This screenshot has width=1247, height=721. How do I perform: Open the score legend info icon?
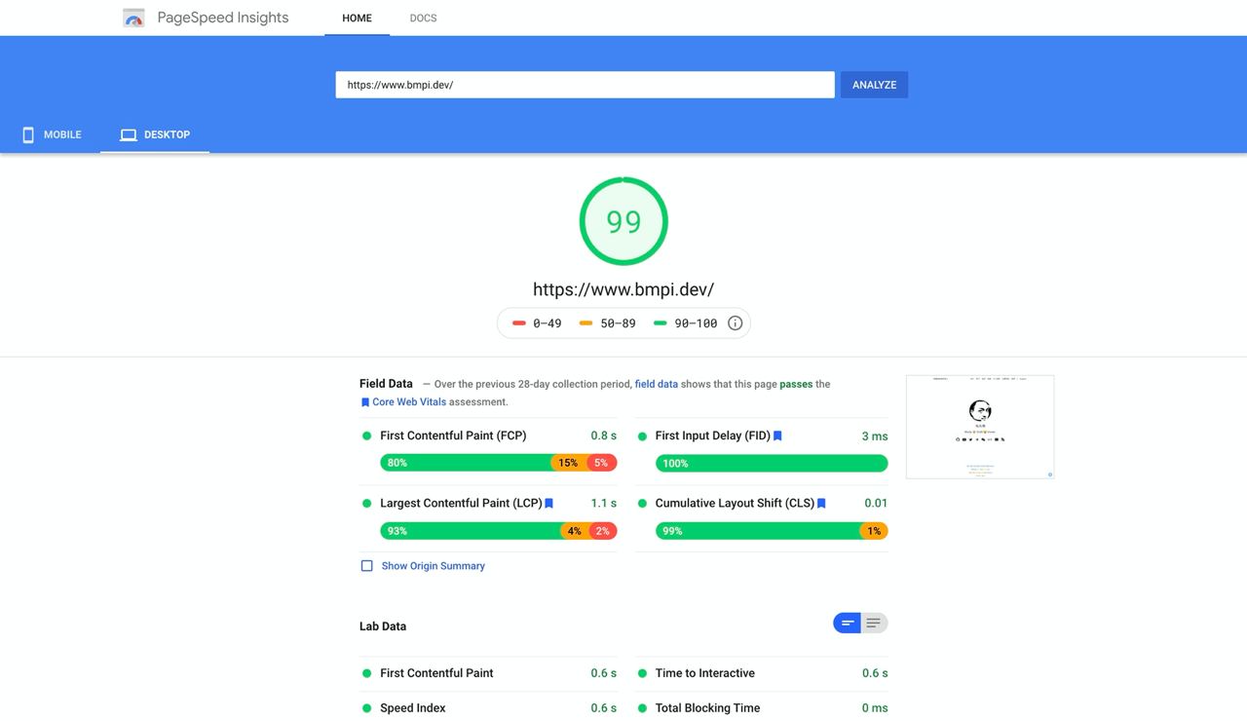pos(736,323)
